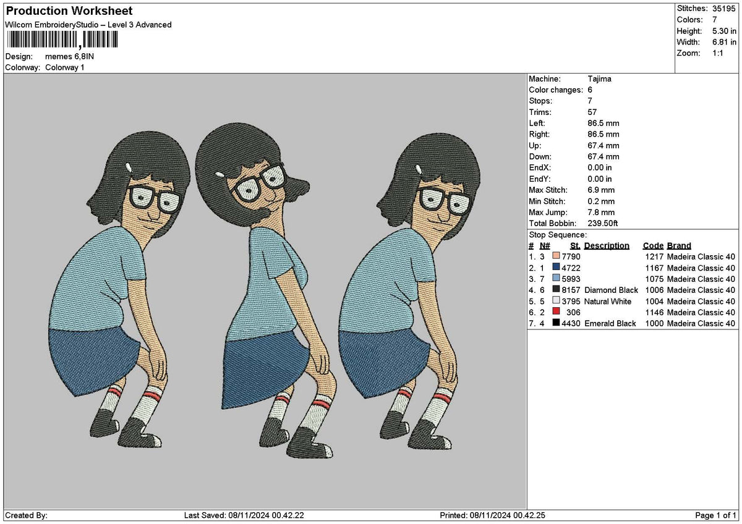The width and height of the screenshot is (742, 524).
Task: Click the embroidery design preview image
Action: 264,290
